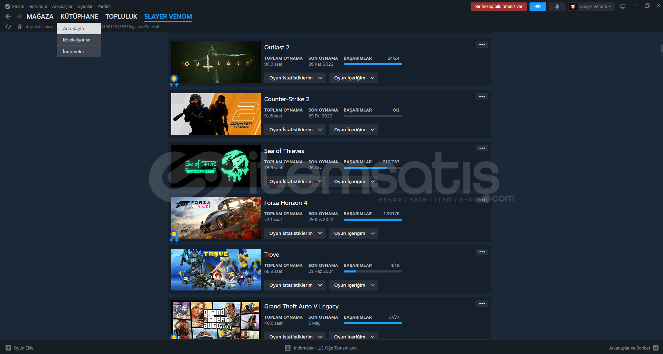The width and height of the screenshot is (663, 354).
Task: Expand Forza Horizon 4 Oyun İçeriğim dropdown
Action: pos(353,233)
